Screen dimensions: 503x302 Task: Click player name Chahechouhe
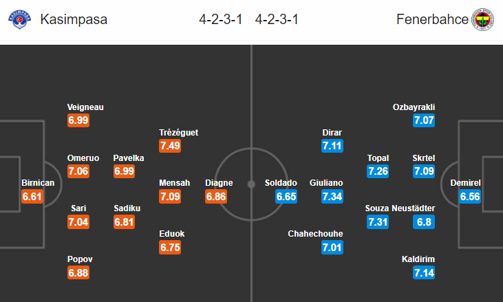coord(315,234)
